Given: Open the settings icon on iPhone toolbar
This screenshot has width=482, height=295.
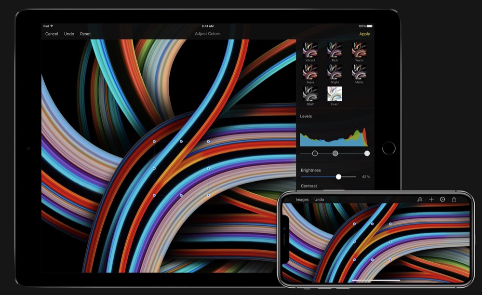Looking at the screenshot, I should (442, 199).
